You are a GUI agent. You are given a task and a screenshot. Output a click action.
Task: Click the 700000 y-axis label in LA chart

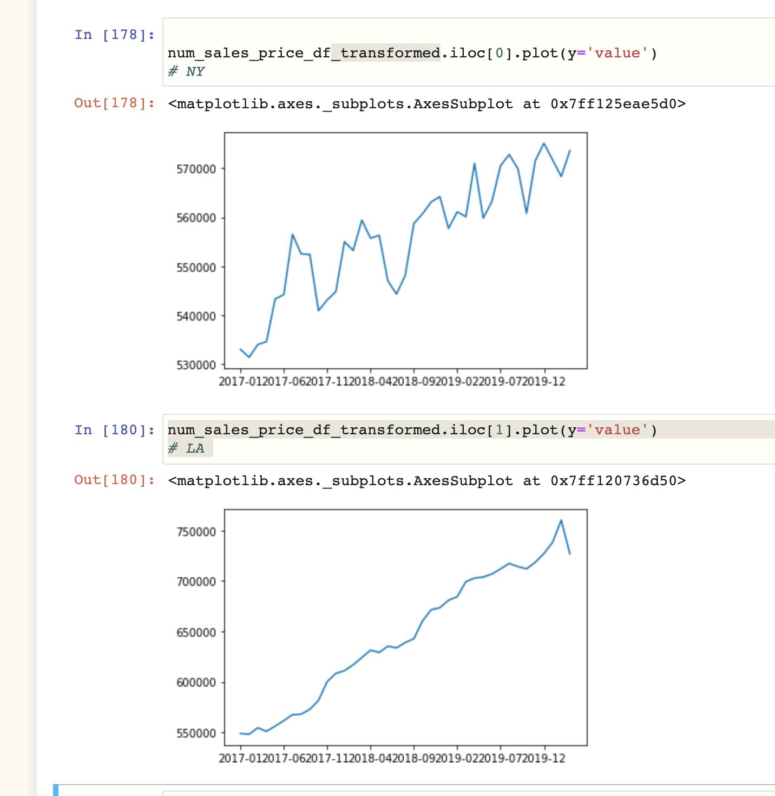[196, 582]
